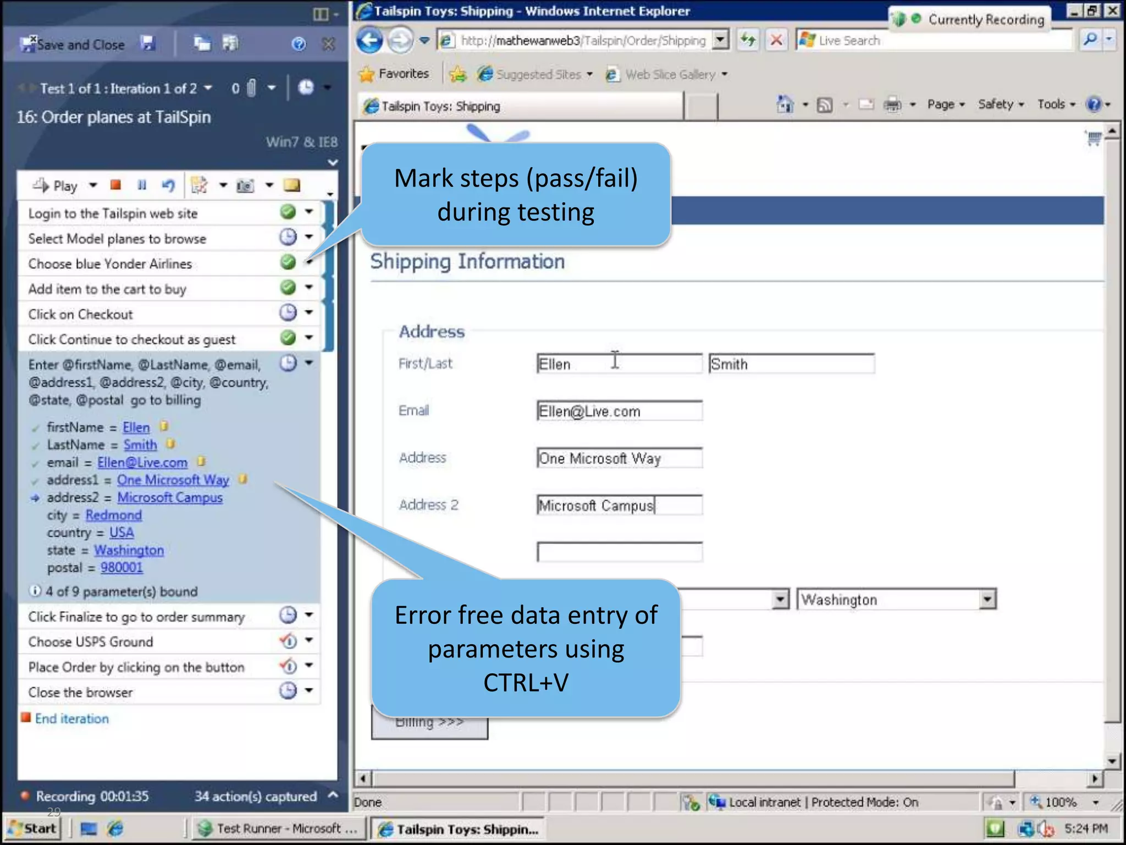The image size is (1126, 845).
Task: Open the iteration selector dropdown
Action: [x=208, y=88]
